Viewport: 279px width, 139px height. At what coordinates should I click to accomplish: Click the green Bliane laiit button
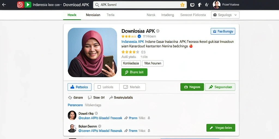[134, 72]
